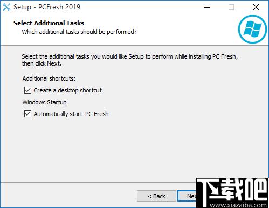This screenshot has height=208, width=269.
Task: Click the "Windows Startup" group label
Action: click(44, 102)
